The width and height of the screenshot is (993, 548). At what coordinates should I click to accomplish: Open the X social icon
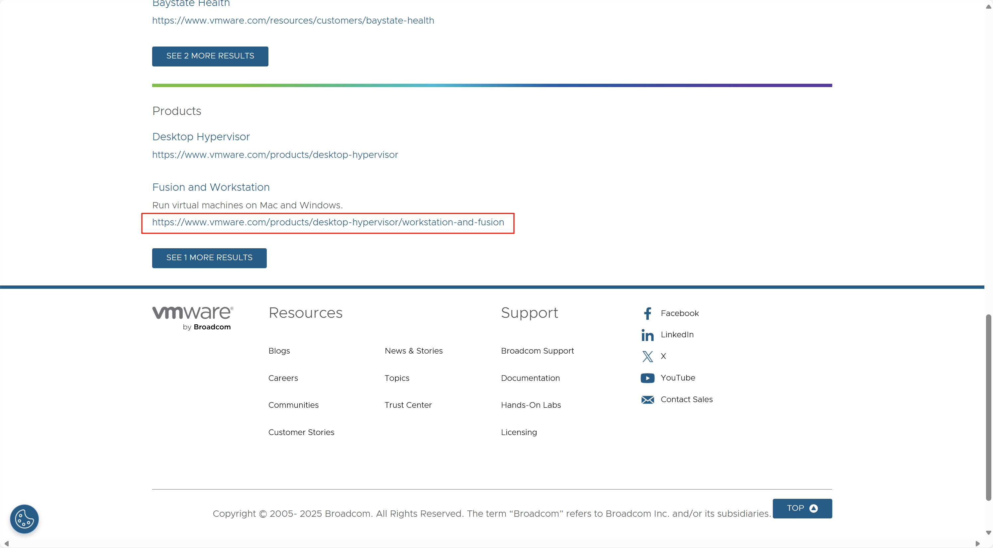pyautogui.click(x=647, y=356)
